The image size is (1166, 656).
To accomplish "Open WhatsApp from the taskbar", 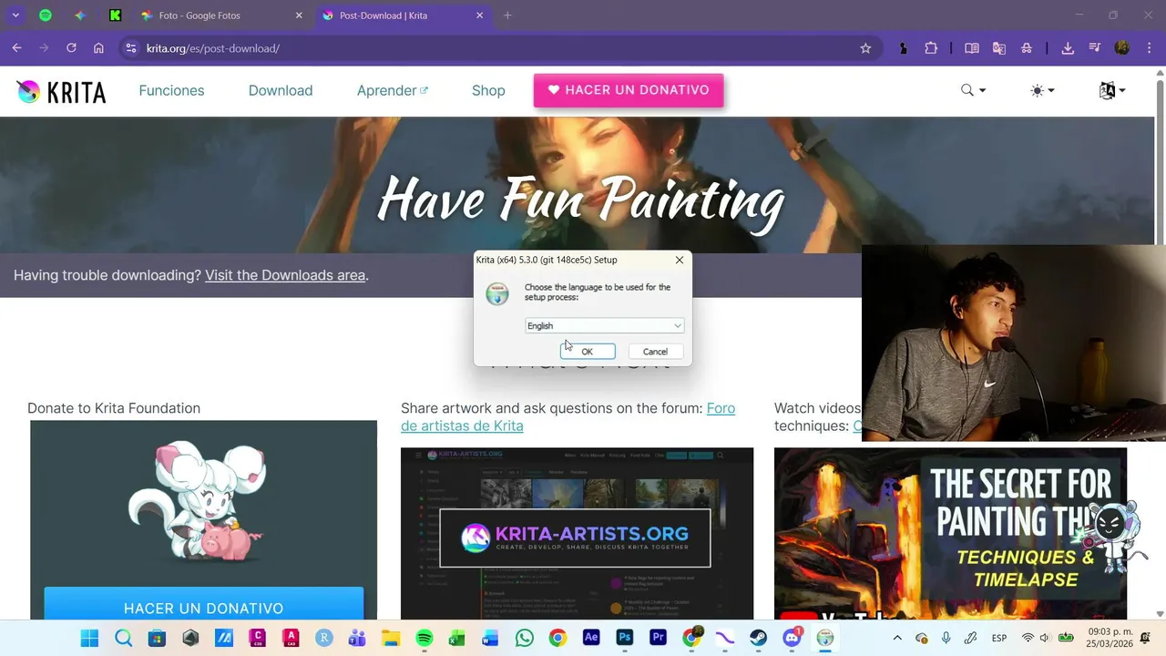I will click(524, 638).
